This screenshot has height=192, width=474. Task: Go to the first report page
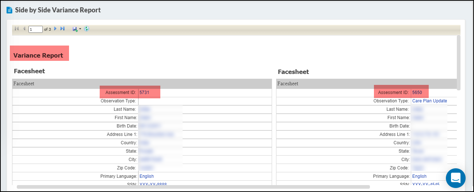17,29
